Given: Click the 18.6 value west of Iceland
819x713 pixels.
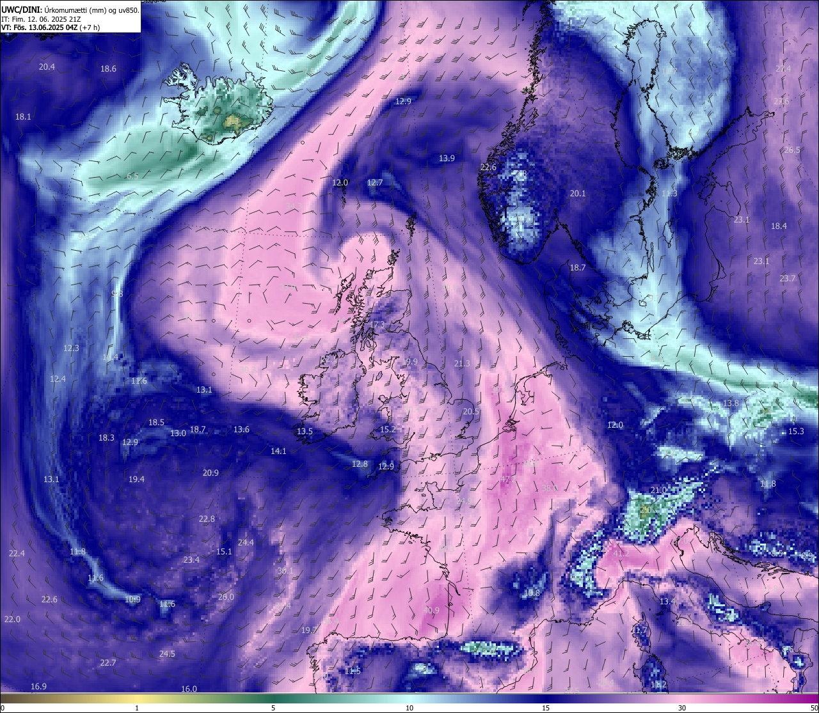Looking at the screenshot, I should tap(108, 68).
